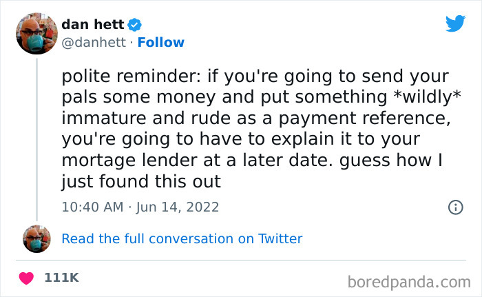Follow the @danhett account
The width and height of the screenshot is (482, 297).
[161, 43]
